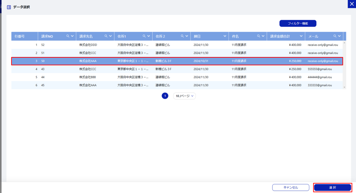Click the search icon in 住所1 column header

144,36
